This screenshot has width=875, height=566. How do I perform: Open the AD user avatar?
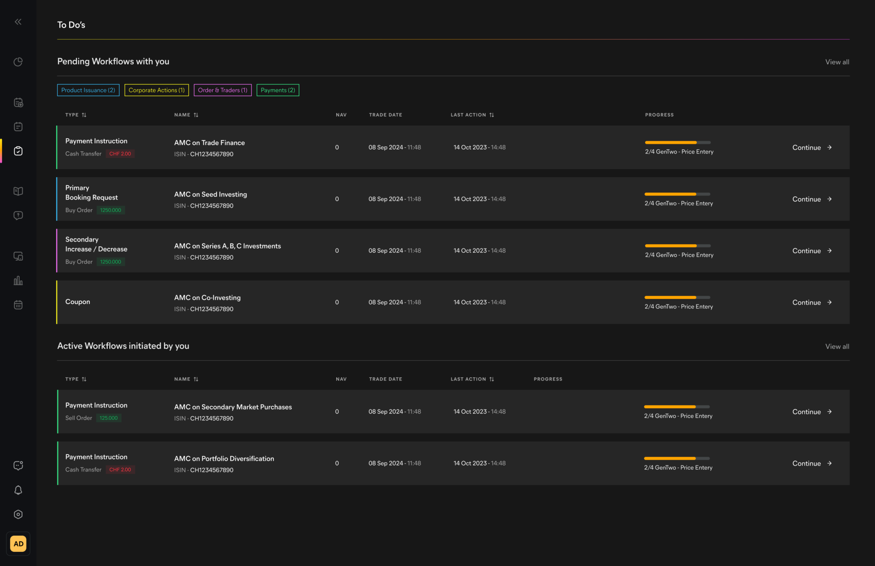(18, 544)
